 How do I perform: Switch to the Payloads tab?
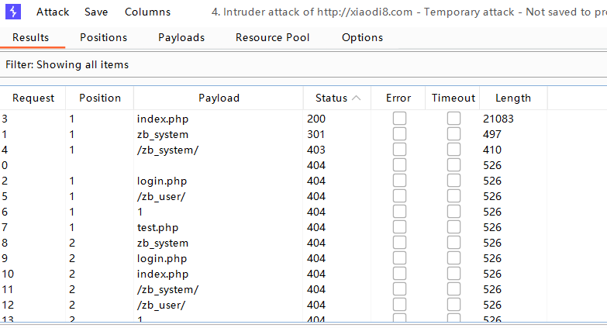(x=181, y=37)
